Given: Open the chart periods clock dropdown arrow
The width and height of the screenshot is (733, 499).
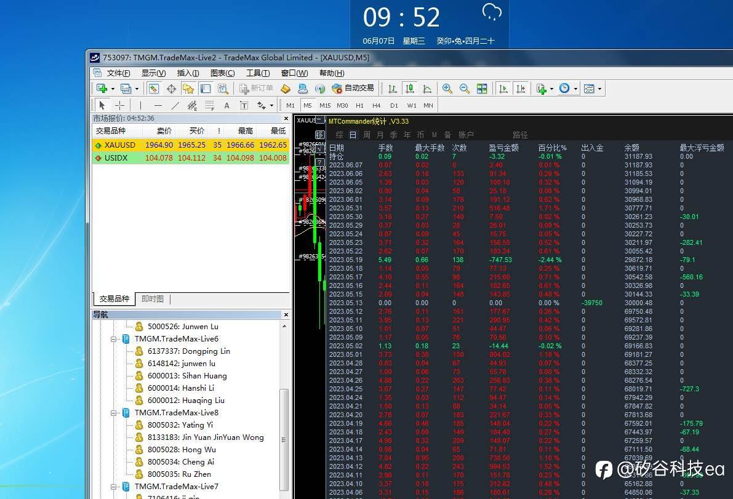Looking at the screenshot, I should tap(576, 89).
